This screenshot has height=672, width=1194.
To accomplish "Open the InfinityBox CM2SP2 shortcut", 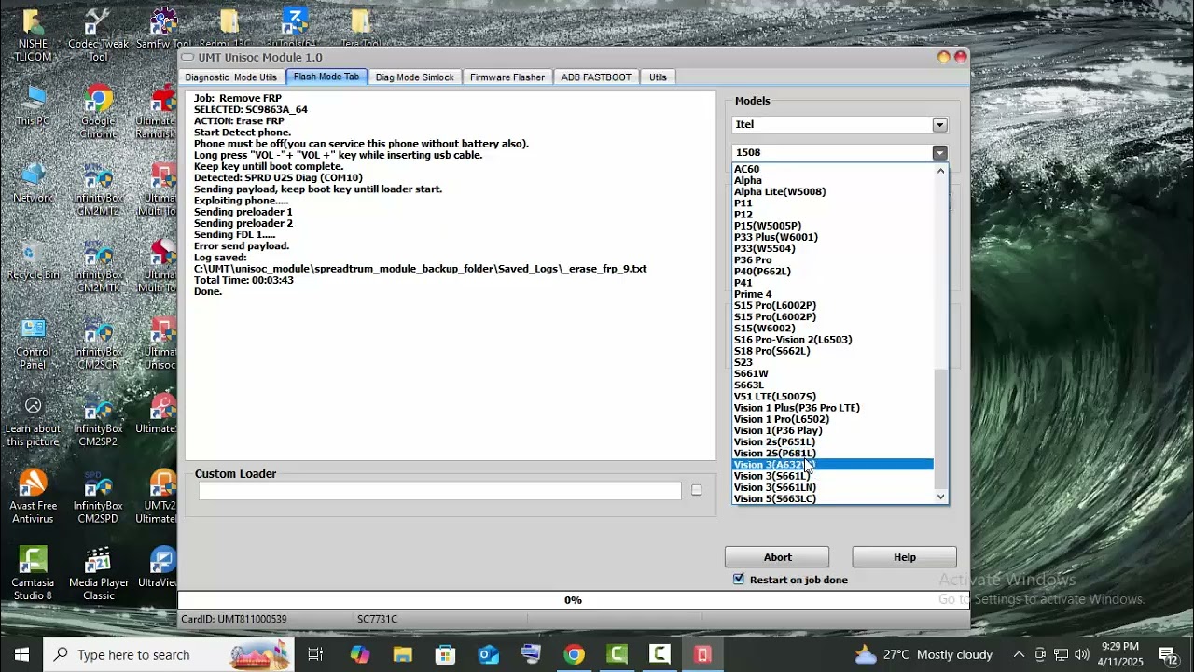I will click(98, 421).
